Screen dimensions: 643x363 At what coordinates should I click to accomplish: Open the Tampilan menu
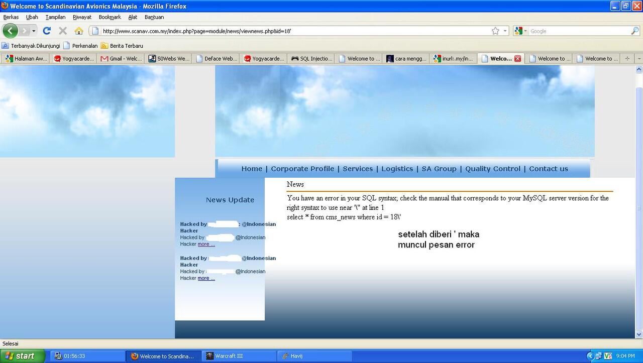[55, 17]
